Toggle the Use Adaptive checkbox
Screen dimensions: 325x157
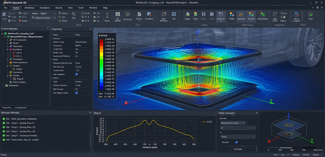tap(77, 74)
